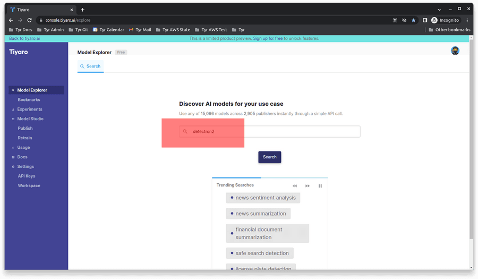Click the browser forward arrow
Viewport: 478px width, 279px height.
pos(20,20)
